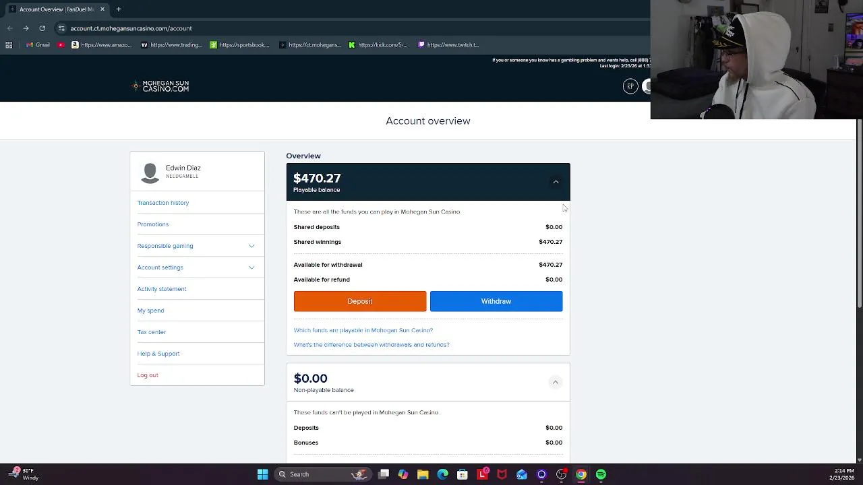Go forward using the browser forward arrow
This screenshot has width=863, height=485.
26,28
